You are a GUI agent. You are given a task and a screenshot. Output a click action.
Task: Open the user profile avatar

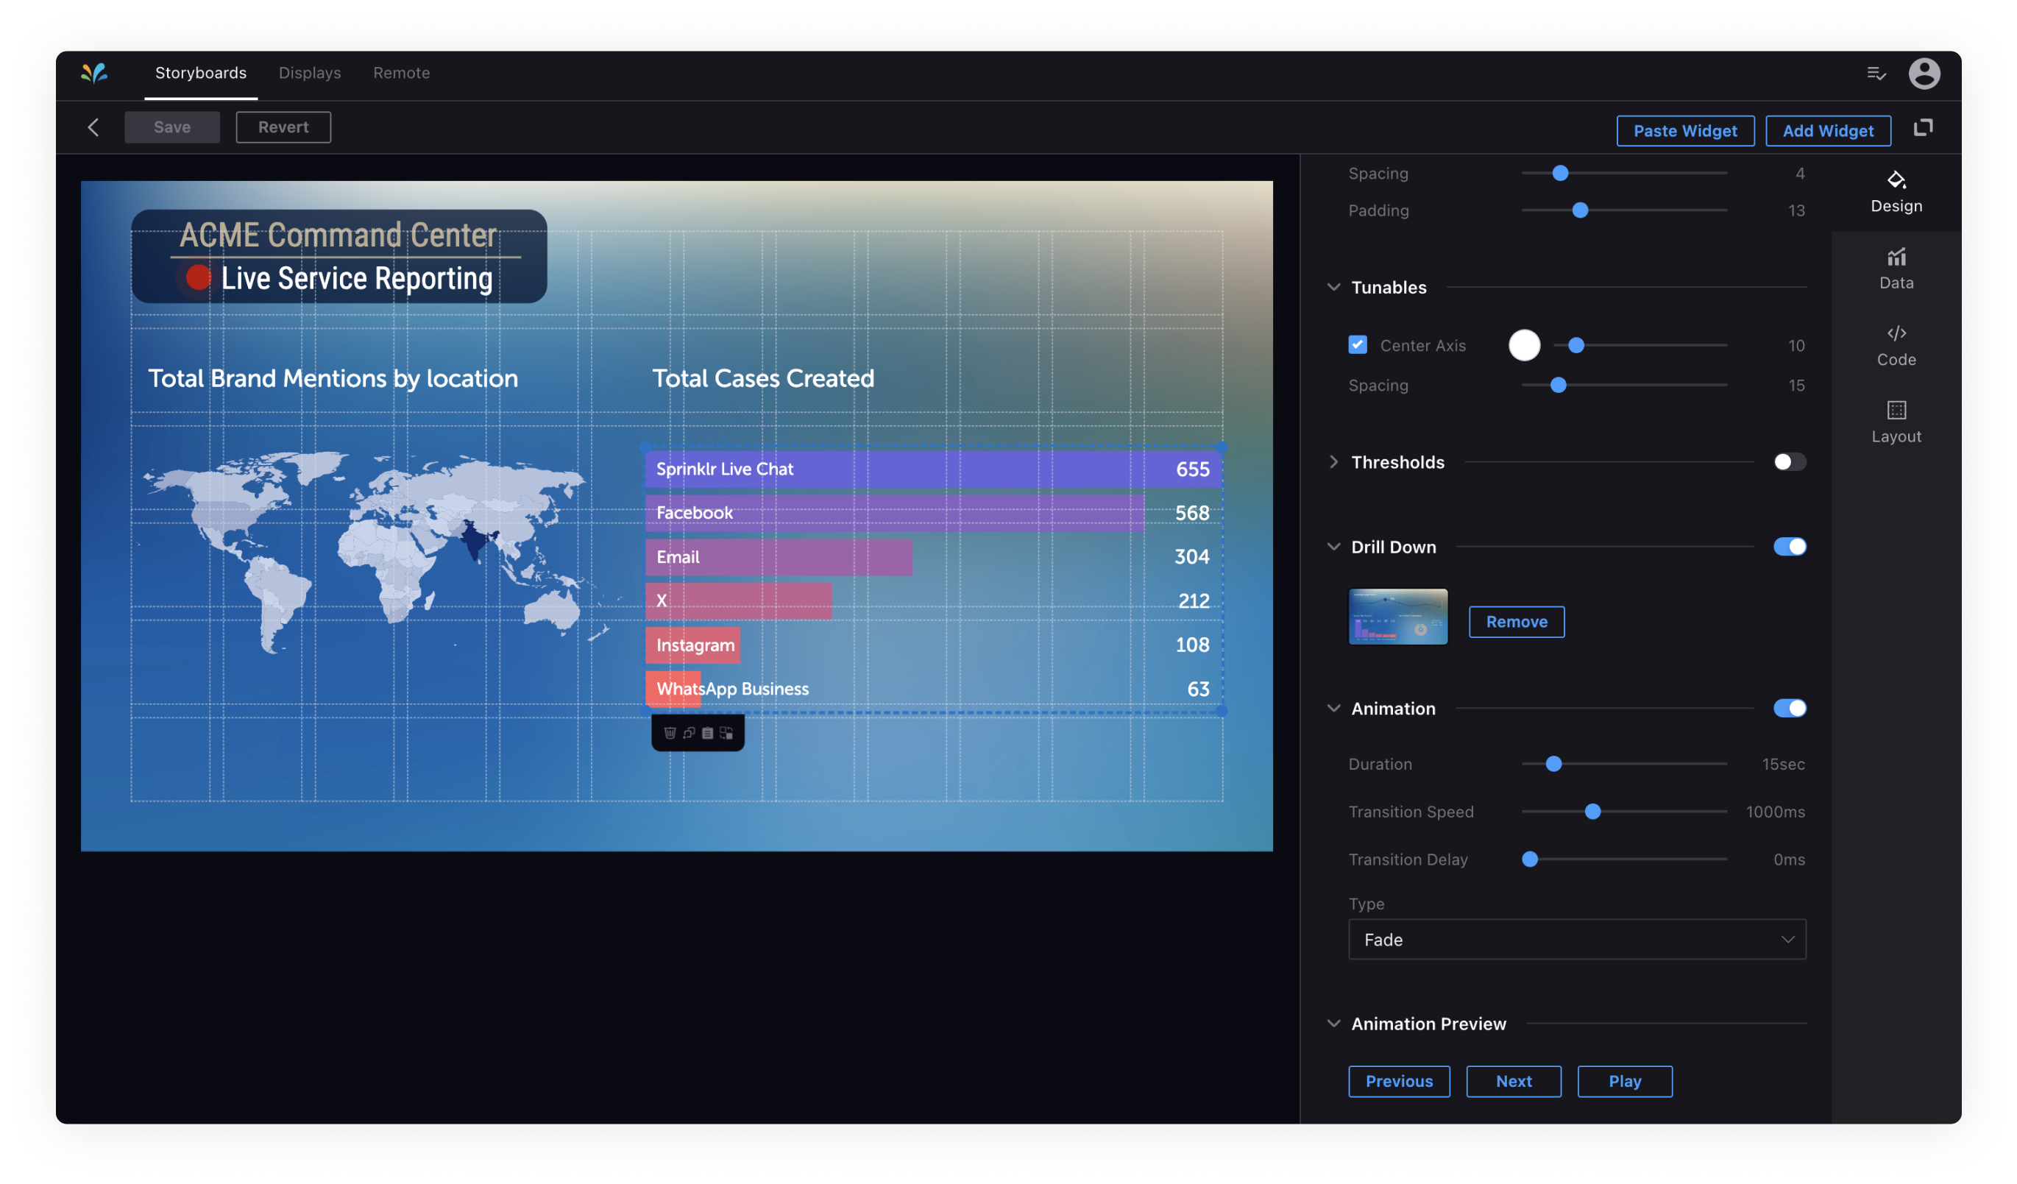point(1926,73)
